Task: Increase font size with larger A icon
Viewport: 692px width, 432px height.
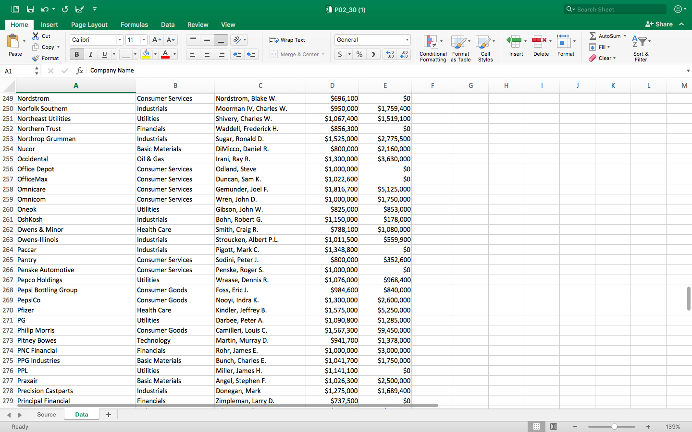Action: click(156, 40)
